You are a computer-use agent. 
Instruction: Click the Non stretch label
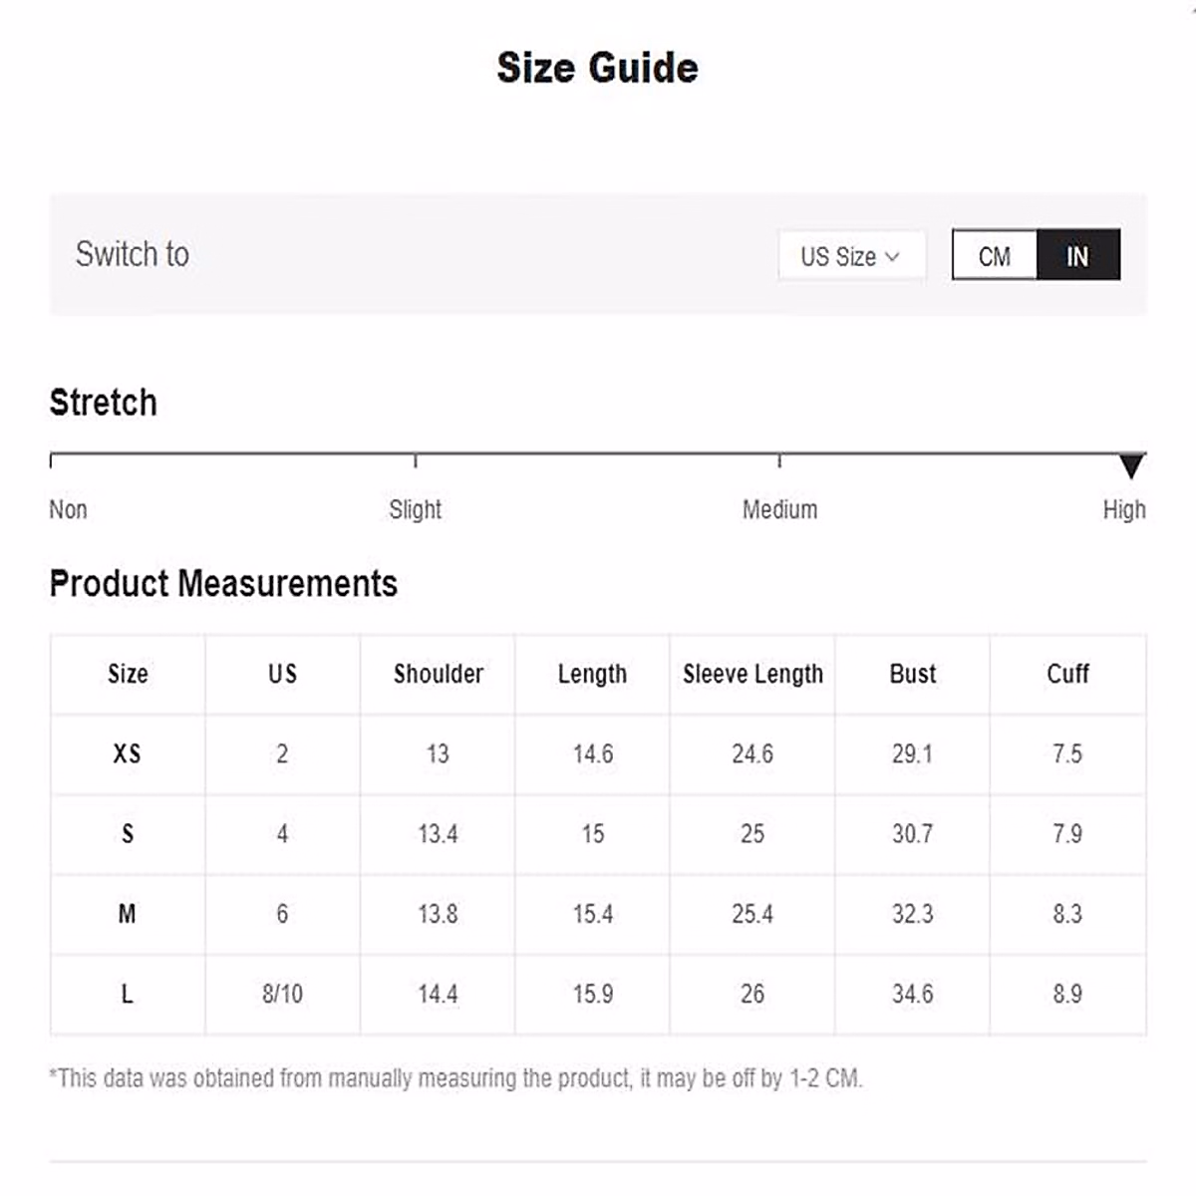click(68, 509)
